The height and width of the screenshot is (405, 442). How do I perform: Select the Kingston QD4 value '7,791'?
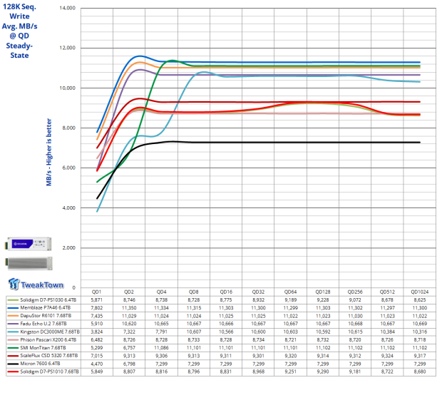coord(161,332)
